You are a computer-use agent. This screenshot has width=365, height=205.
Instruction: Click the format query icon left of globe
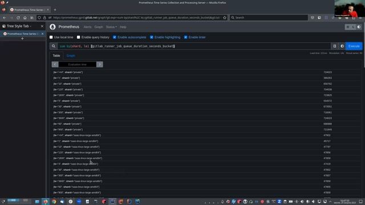coord(335,46)
